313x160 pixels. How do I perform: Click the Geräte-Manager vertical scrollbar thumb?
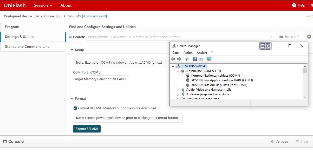click(305, 71)
